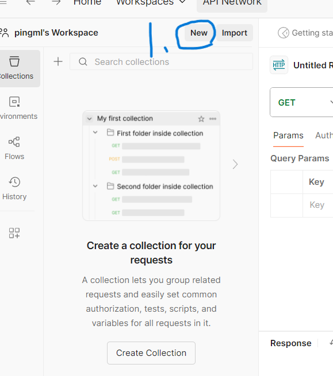Click the plus icon to create collection

[58, 61]
